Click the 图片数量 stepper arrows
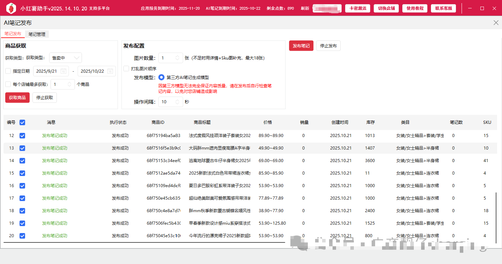Image resolution: width=502 pixels, height=264 pixels. pos(177,58)
